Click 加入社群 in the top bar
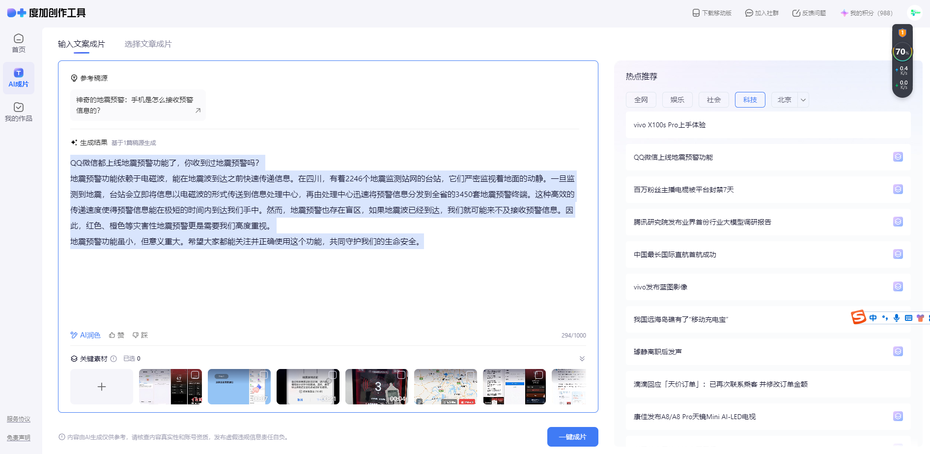The image size is (930, 454). (762, 13)
